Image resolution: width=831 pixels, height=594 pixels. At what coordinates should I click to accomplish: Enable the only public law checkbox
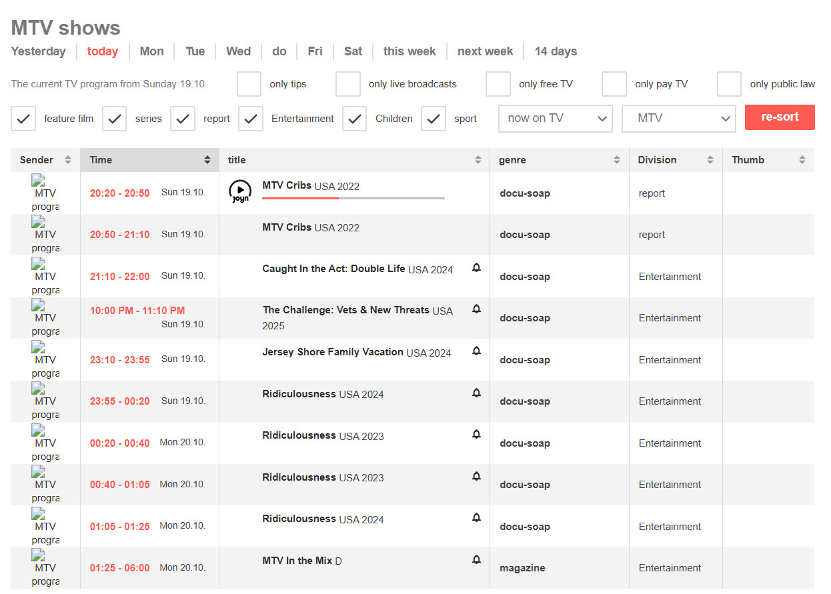tap(730, 84)
